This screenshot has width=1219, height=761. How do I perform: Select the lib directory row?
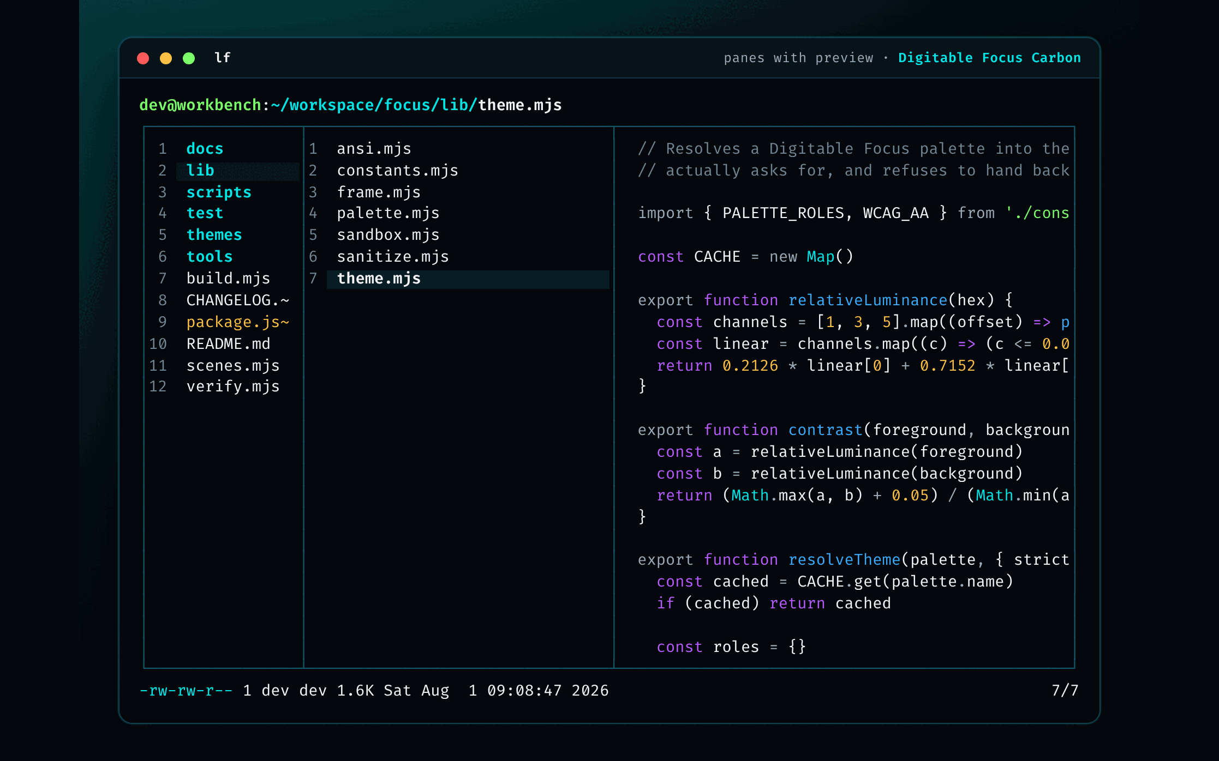click(x=238, y=171)
